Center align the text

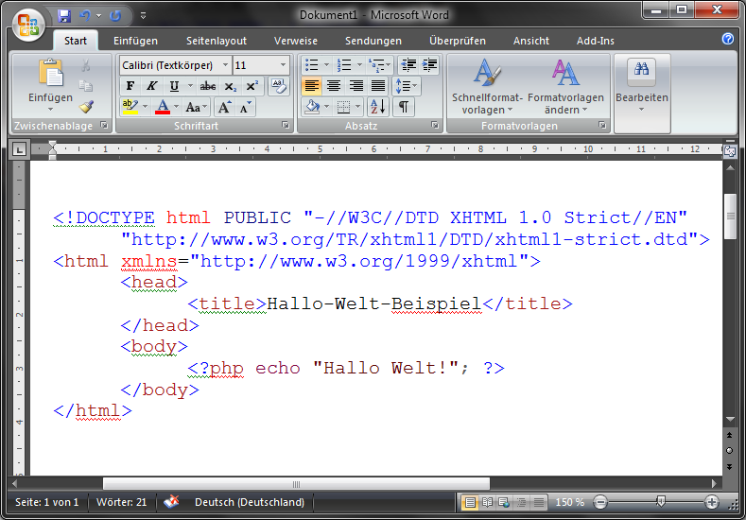[334, 86]
